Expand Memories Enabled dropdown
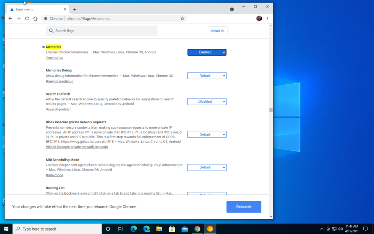This screenshot has height=234, width=374. click(x=207, y=52)
